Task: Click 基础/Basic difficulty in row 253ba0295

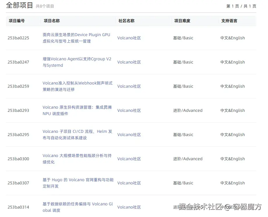Action: 183,135
